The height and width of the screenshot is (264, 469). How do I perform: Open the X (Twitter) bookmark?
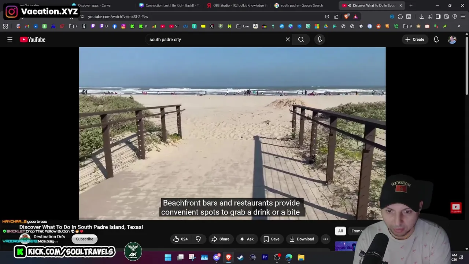(212, 26)
